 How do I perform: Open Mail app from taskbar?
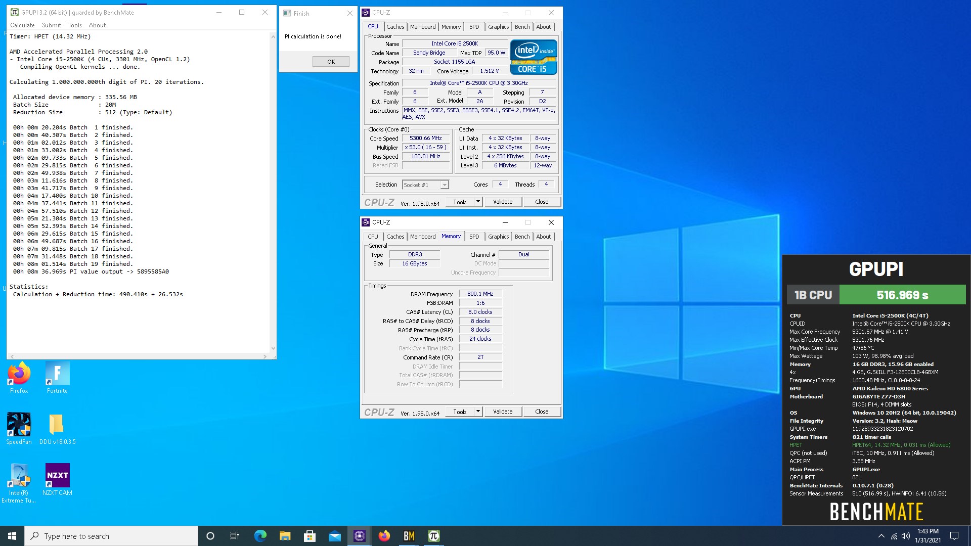pyautogui.click(x=334, y=536)
